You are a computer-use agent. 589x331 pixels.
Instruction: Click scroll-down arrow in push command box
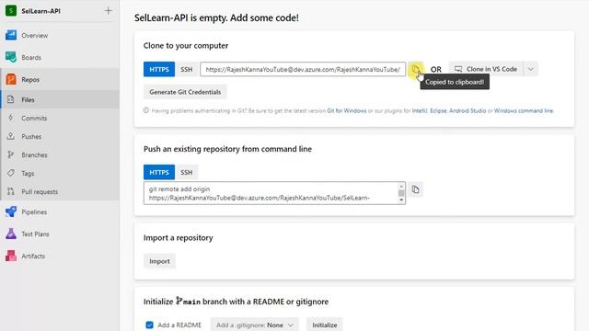tap(401, 200)
